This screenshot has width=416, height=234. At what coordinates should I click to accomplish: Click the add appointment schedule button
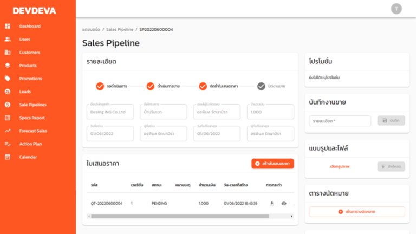(x=356, y=212)
